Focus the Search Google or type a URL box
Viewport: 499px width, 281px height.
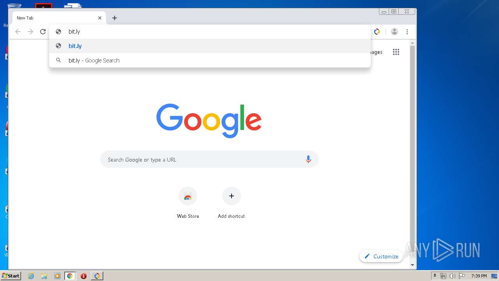pos(209,160)
